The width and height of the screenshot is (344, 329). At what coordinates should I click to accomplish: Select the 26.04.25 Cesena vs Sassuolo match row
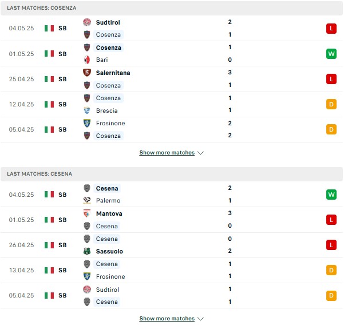[172, 245]
